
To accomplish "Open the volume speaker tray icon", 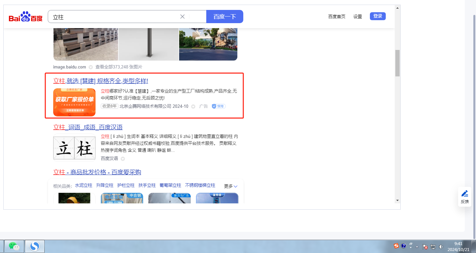I will 441,247.
